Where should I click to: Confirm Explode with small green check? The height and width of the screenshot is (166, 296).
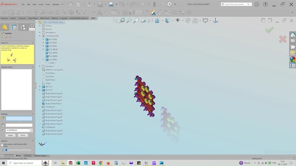coord(2,37)
